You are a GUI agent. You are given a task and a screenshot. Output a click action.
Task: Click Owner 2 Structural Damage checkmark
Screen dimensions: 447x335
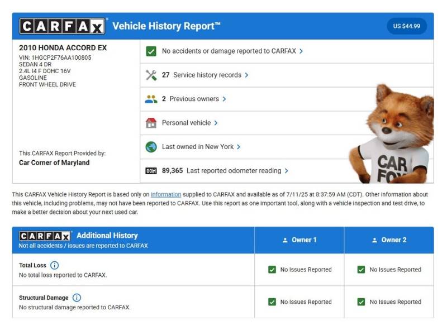[x=361, y=302]
